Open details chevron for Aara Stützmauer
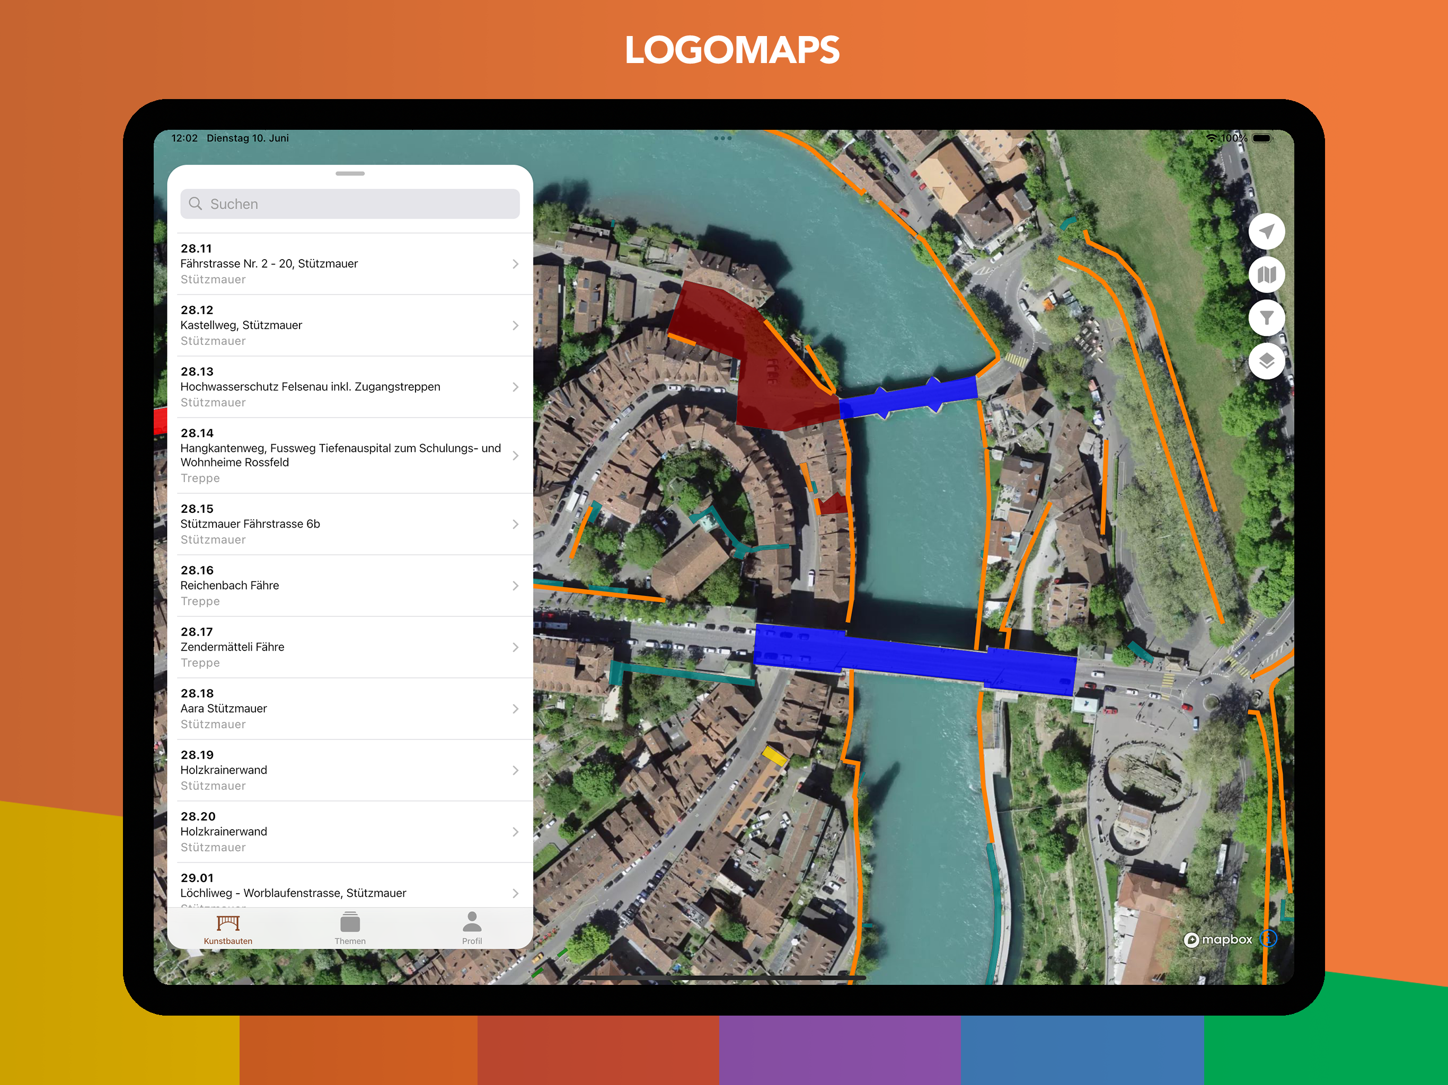1448x1085 pixels. coord(515,709)
